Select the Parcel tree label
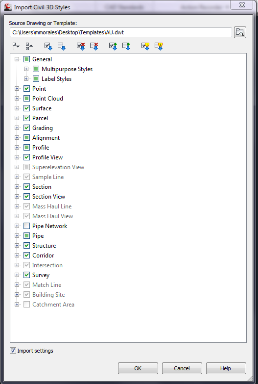 pos(40,118)
